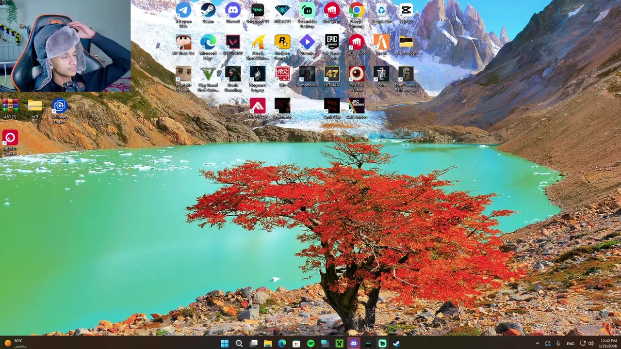The width and height of the screenshot is (621, 349).
Task: Select the Wallpaper Engine desktop shortcut
Action: [60, 111]
